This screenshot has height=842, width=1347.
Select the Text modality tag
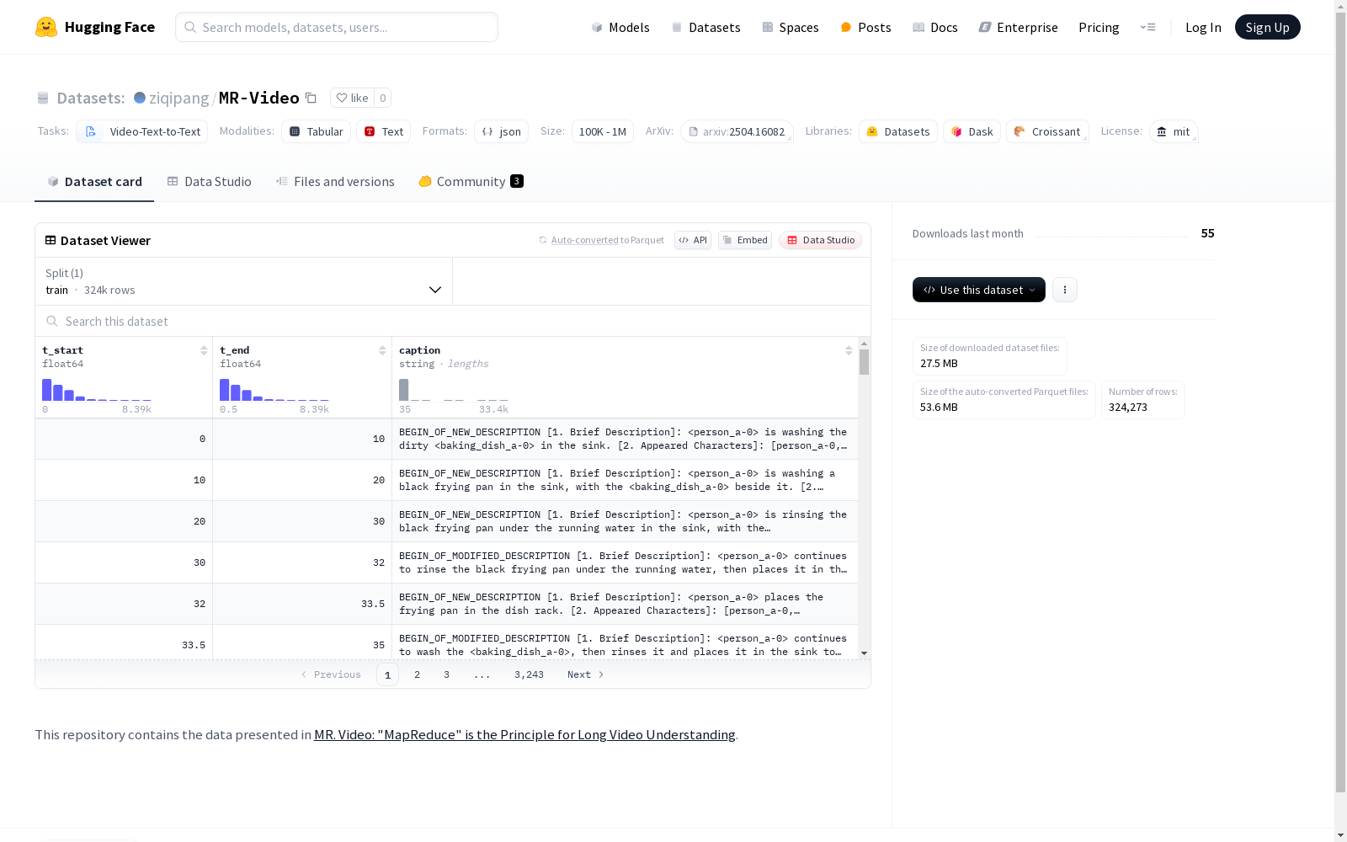coord(383,131)
